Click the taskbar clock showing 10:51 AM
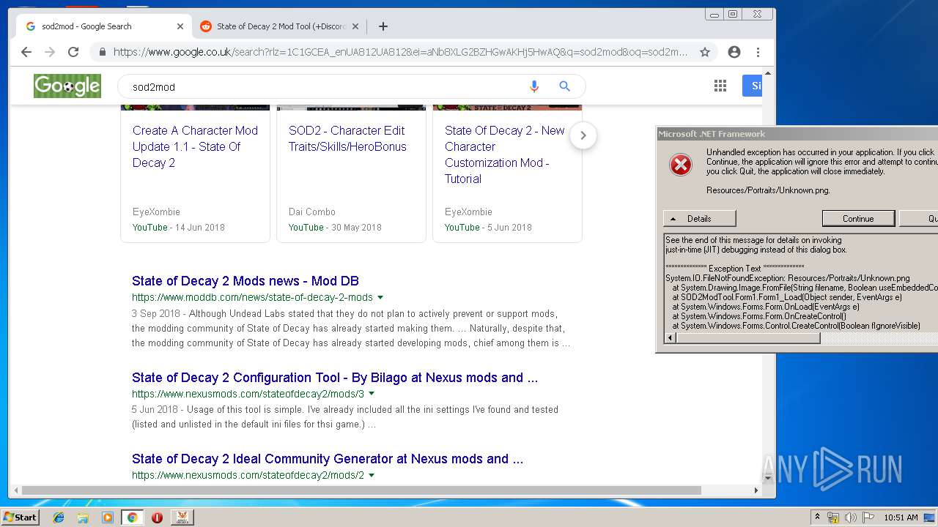The width and height of the screenshot is (938, 527). [x=901, y=517]
